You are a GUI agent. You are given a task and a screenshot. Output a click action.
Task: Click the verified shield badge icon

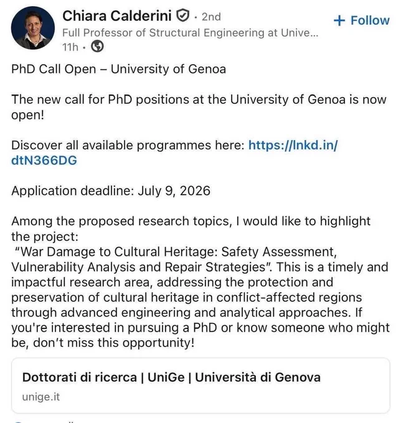(x=183, y=16)
